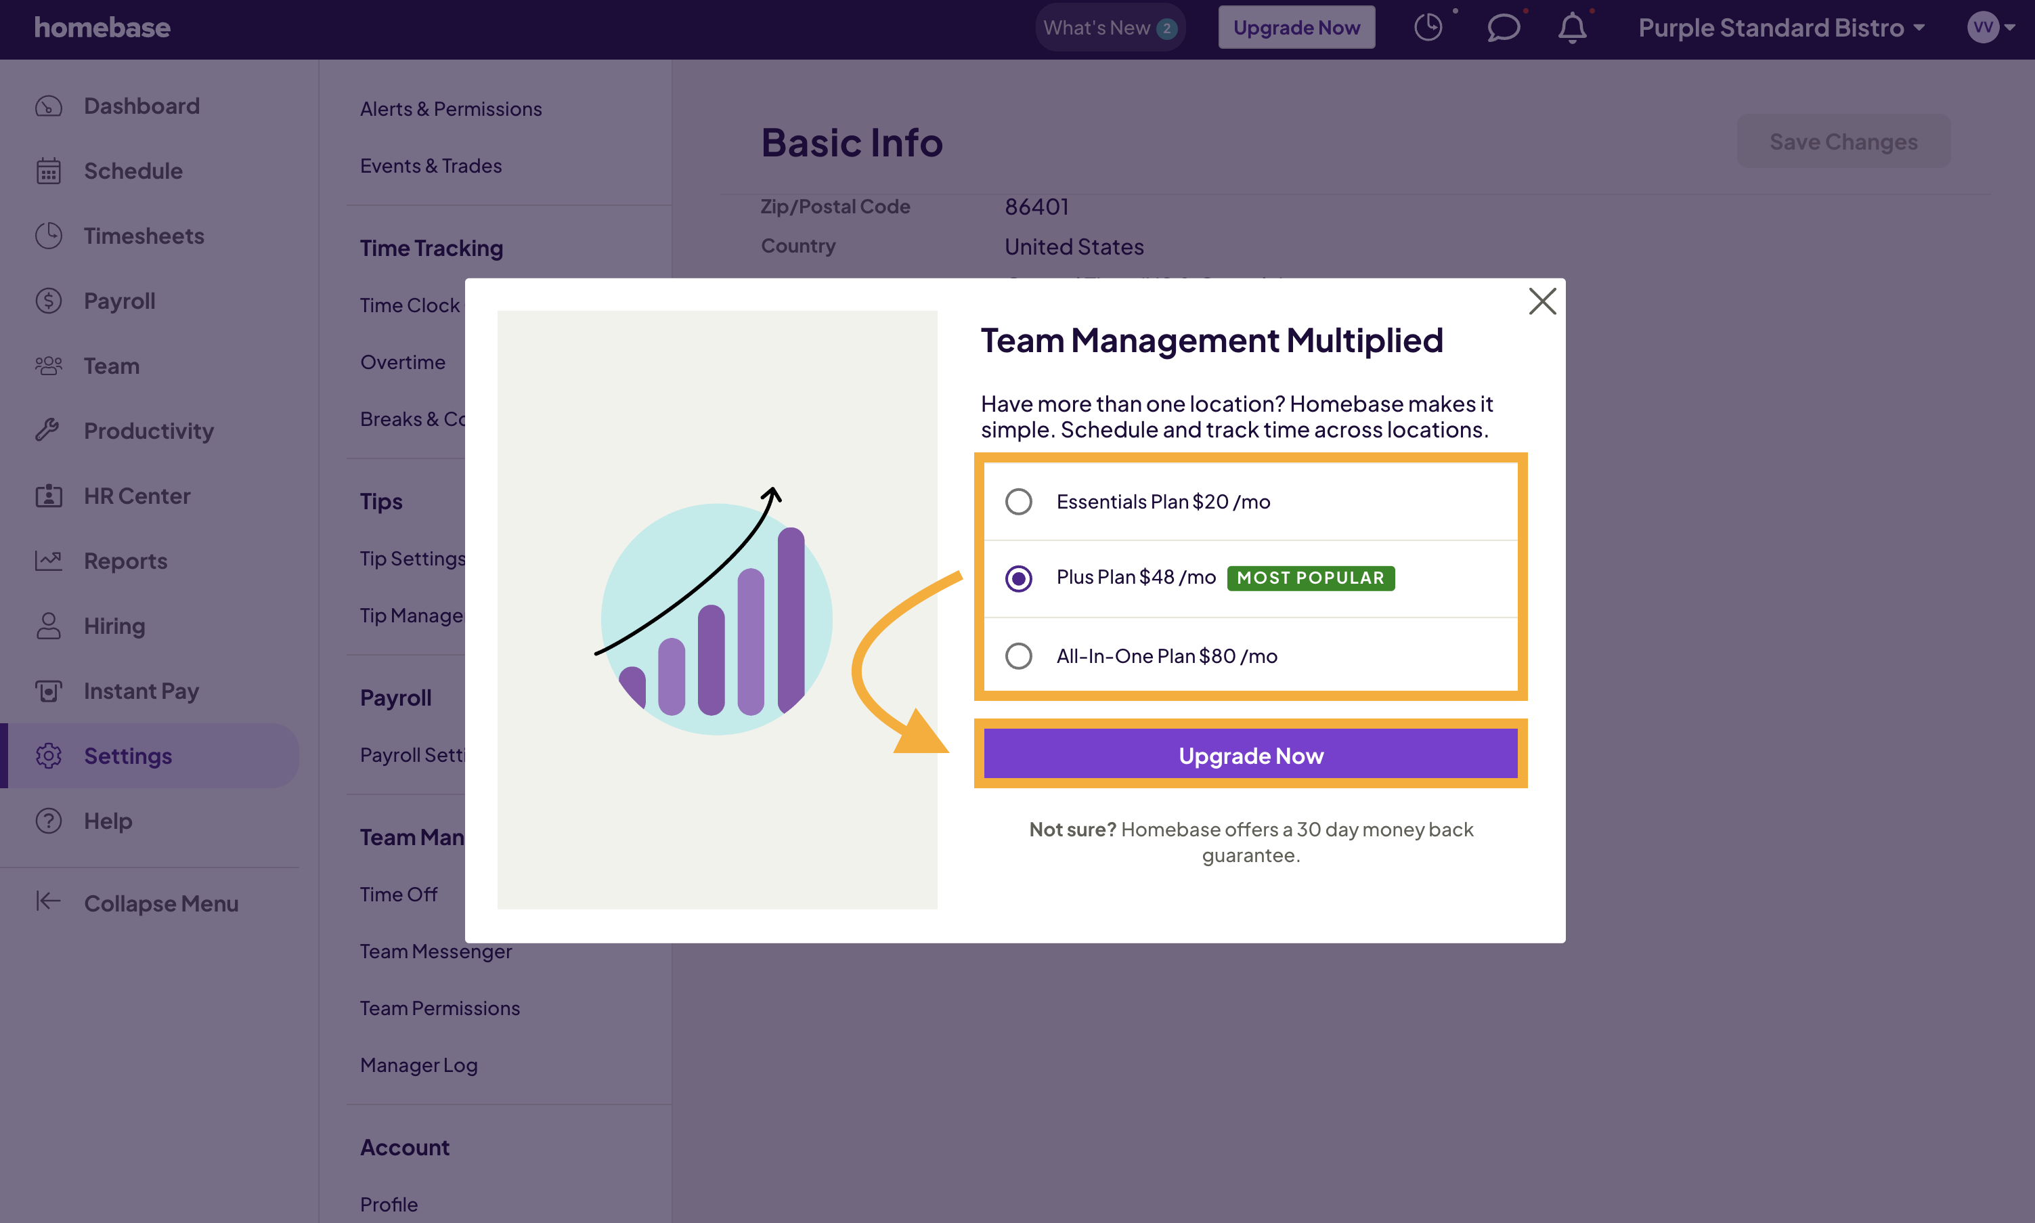Image resolution: width=2035 pixels, height=1223 pixels.
Task: Open Alerts & Permissions settings
Action: pyautogui.click(x=451, y=109)
